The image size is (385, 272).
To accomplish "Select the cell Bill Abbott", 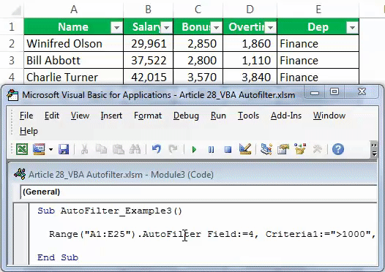I will tap(74, 61).
